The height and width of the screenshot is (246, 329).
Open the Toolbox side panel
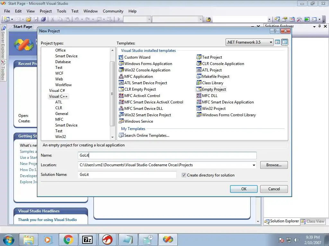pos(3,70)
